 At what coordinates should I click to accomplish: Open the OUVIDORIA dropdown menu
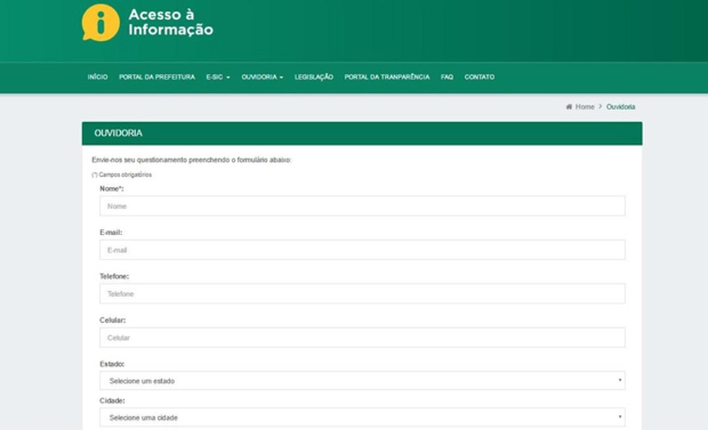(261, 77)
